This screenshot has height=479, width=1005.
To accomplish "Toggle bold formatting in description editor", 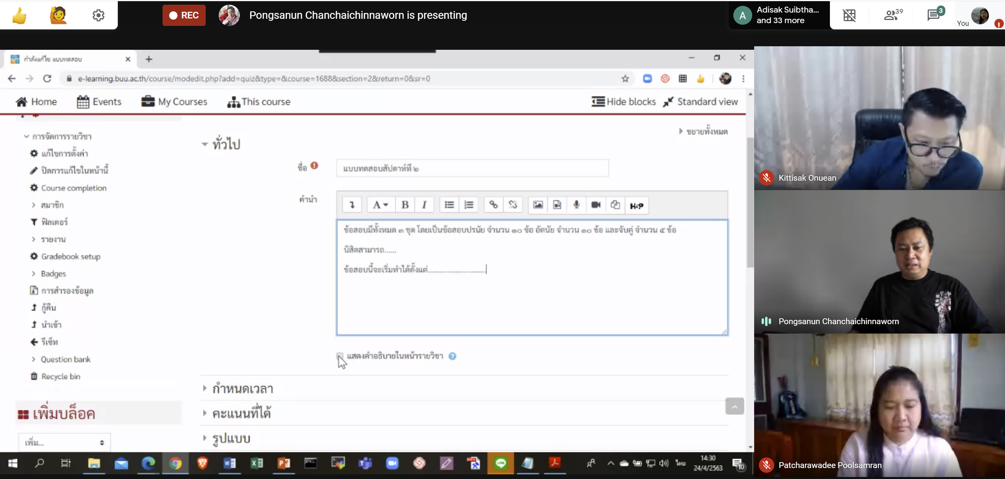I will point(405,205).
